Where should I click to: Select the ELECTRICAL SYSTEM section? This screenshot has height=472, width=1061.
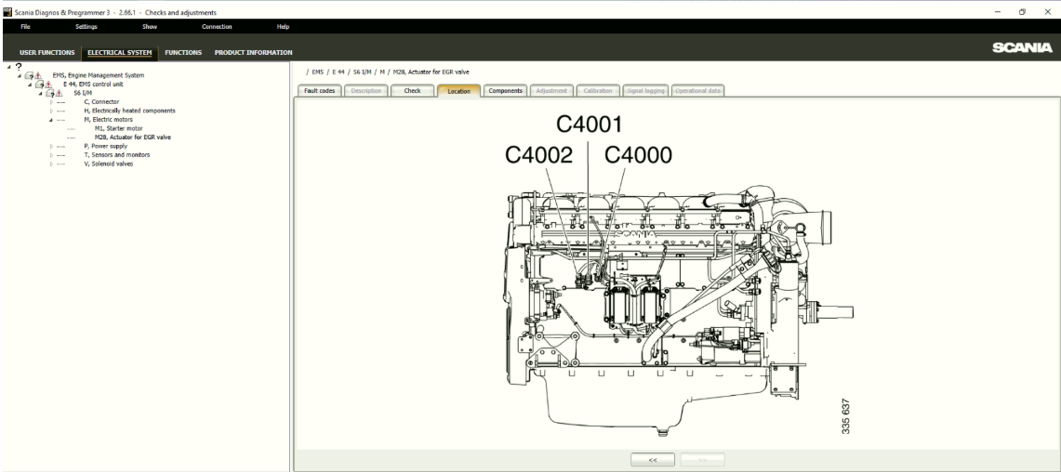(120, 53)
